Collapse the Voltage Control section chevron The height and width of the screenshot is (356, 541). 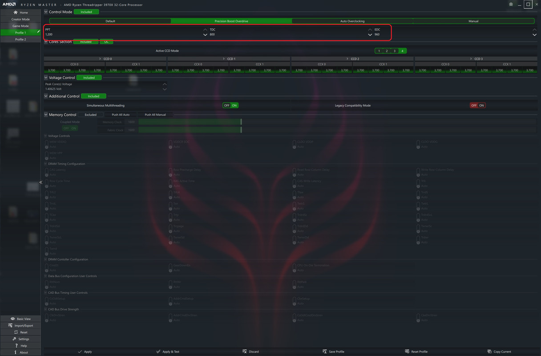[46, 77]
